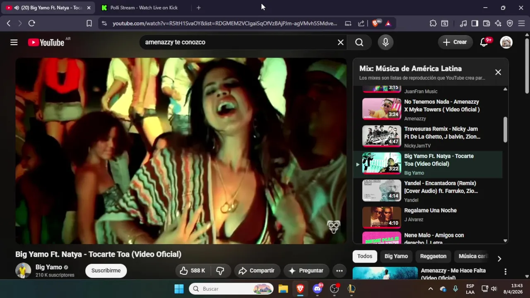Viewport: 530px width, 298px height.
Task: Open File Explorer from the taskbar
Action: (283, 289)
